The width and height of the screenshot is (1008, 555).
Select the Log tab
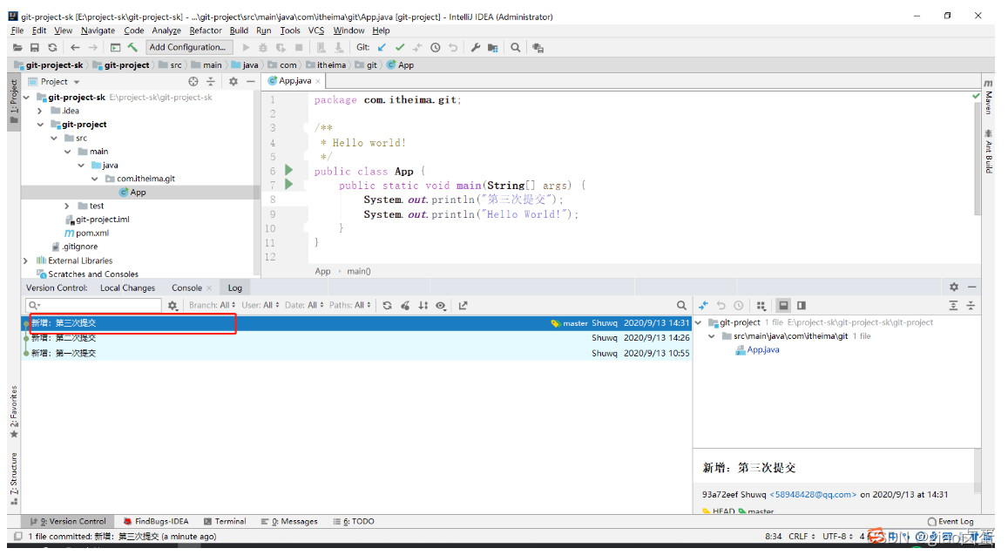click(x=234, y=288)
